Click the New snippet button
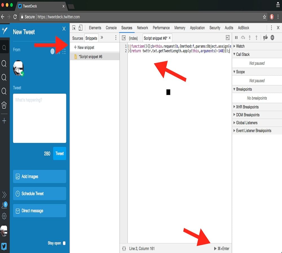282x253 pixels. [84, 48]
